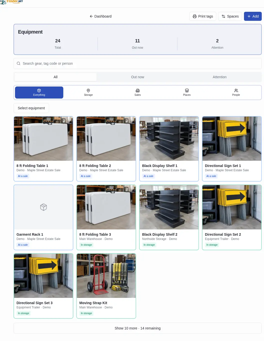Screen dimensions: 264x341
Task: Click Garment Rack 1 placeholder cube icon
Action: click(44, 207)
